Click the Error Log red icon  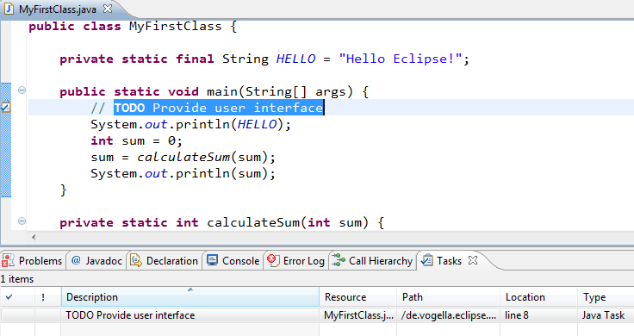(273, 260)
